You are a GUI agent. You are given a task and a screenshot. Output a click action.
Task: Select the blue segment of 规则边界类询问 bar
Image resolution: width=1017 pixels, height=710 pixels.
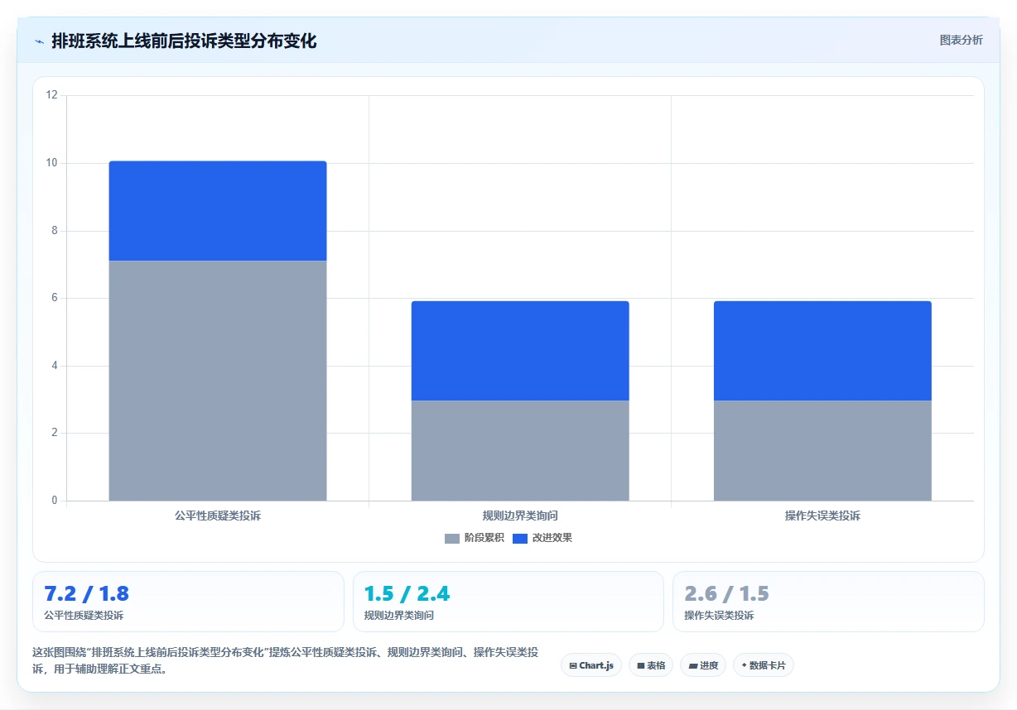(x=520, y=351)
